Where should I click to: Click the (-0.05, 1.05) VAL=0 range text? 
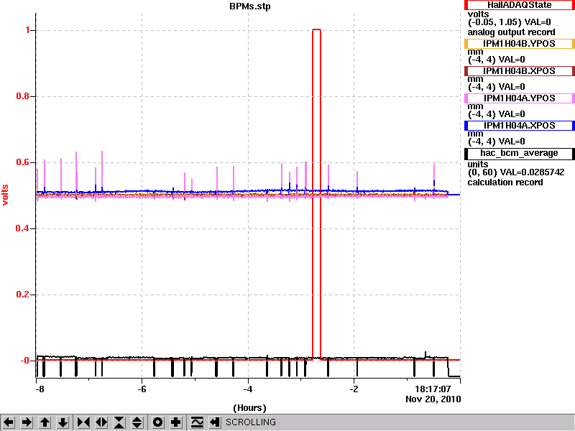click(510, 22)
